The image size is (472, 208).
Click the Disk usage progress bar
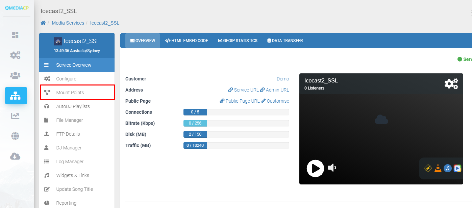[x=236, y=134]
